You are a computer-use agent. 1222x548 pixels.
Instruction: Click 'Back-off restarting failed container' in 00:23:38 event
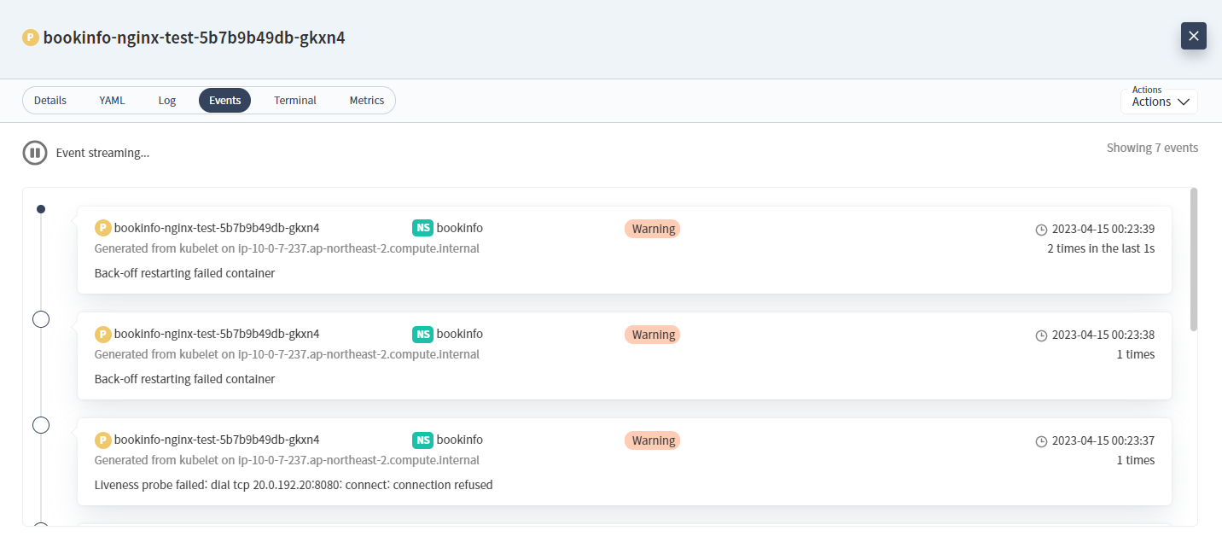coord(184,379)
